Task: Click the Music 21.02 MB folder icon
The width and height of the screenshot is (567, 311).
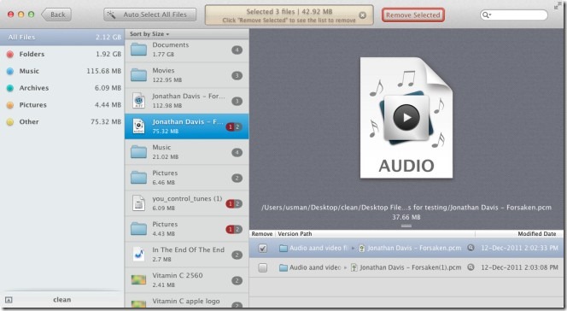Action: point(138,152)
